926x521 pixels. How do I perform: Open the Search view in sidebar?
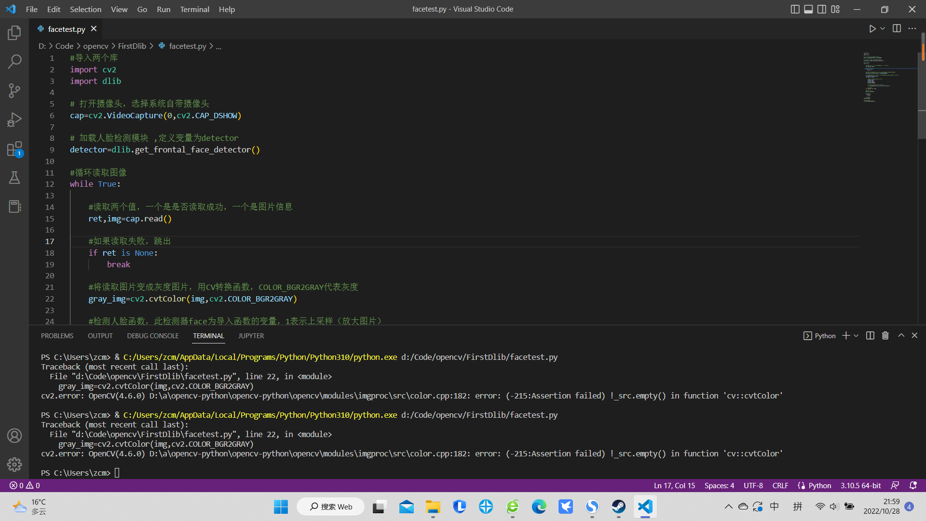coord(14,61)
